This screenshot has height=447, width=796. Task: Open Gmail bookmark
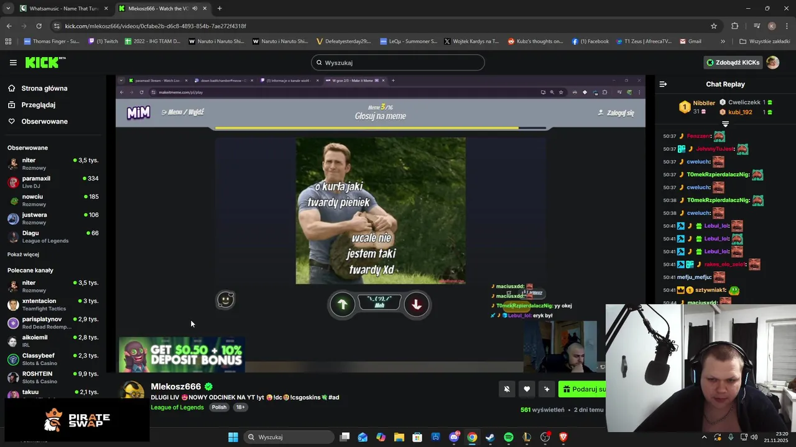pos(691,42)
